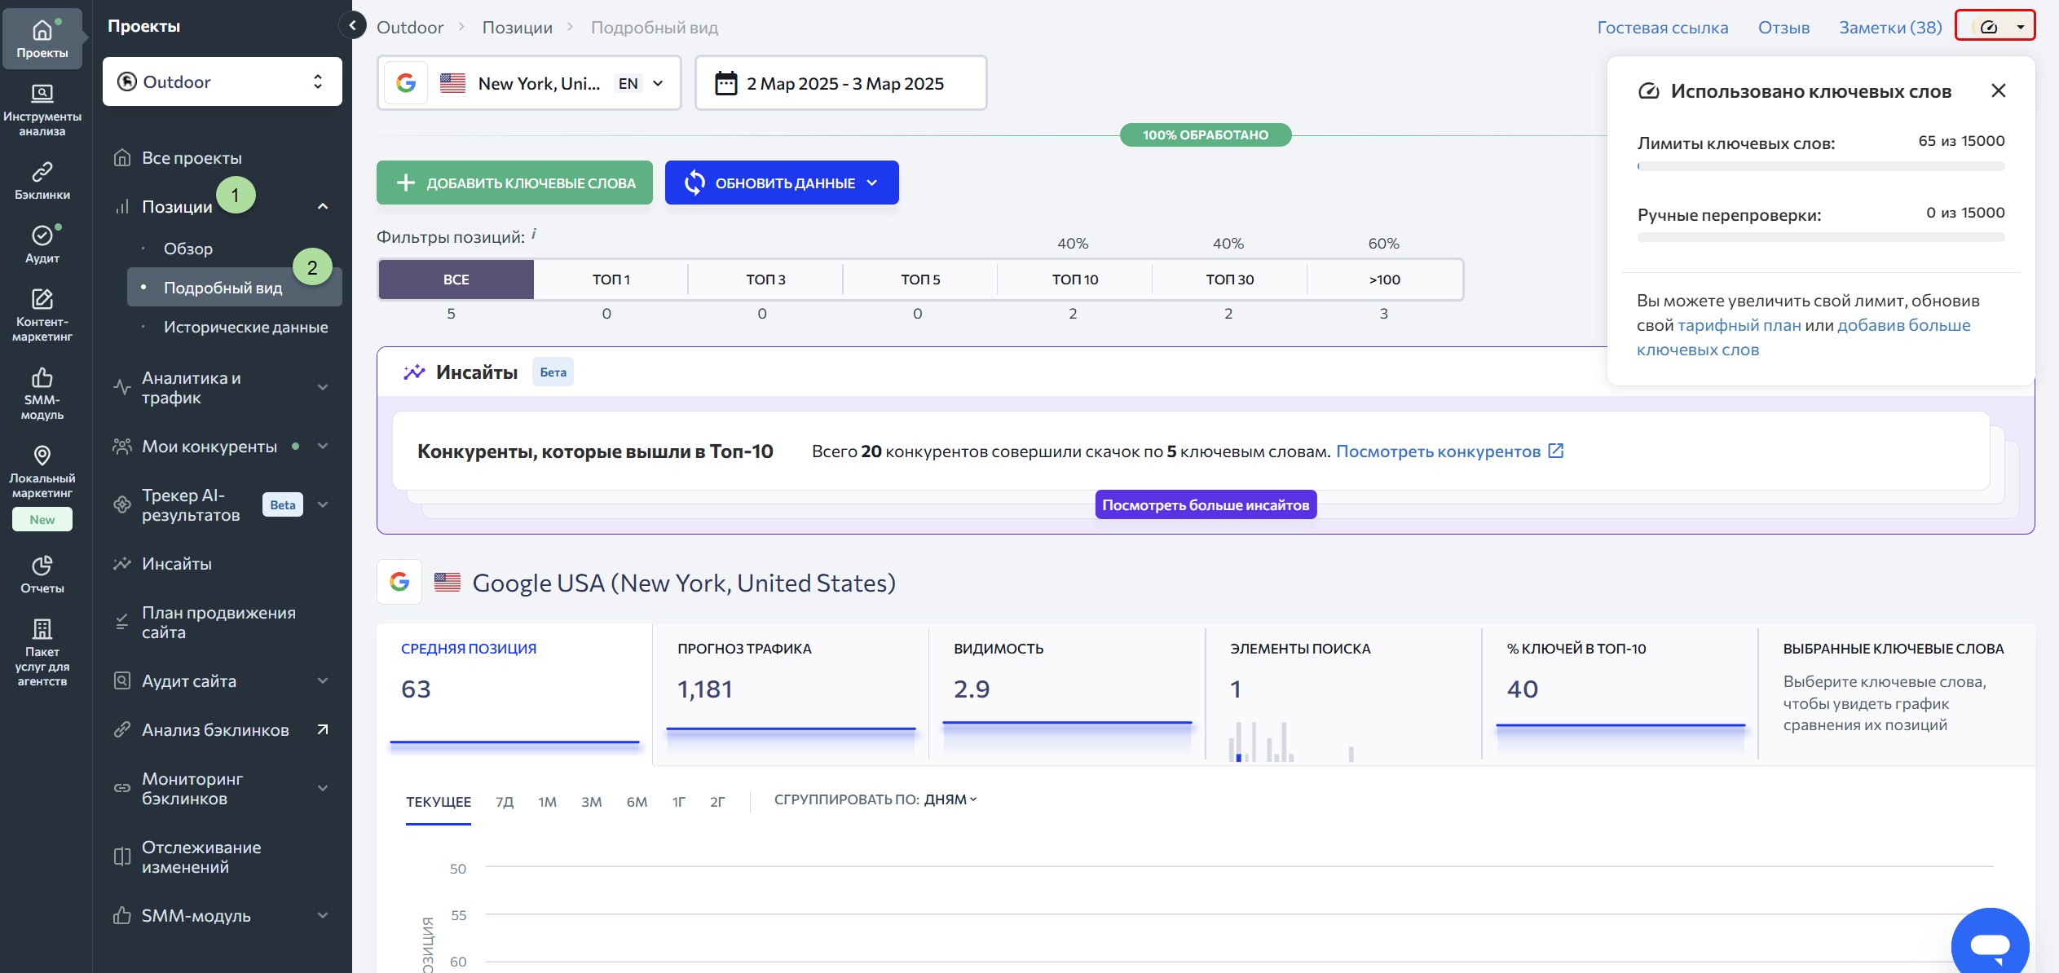
Task: Select the ТОП 30 position filter
Action: click(1230, 280)
